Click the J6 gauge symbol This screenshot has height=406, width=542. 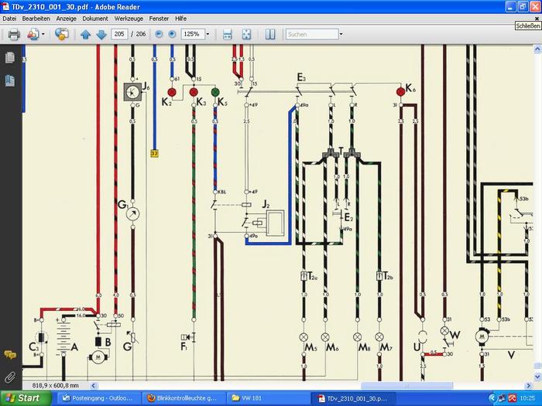[x=132, y=92]
